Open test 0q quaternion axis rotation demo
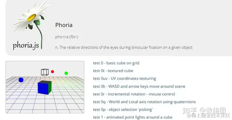 pos(144,102)
